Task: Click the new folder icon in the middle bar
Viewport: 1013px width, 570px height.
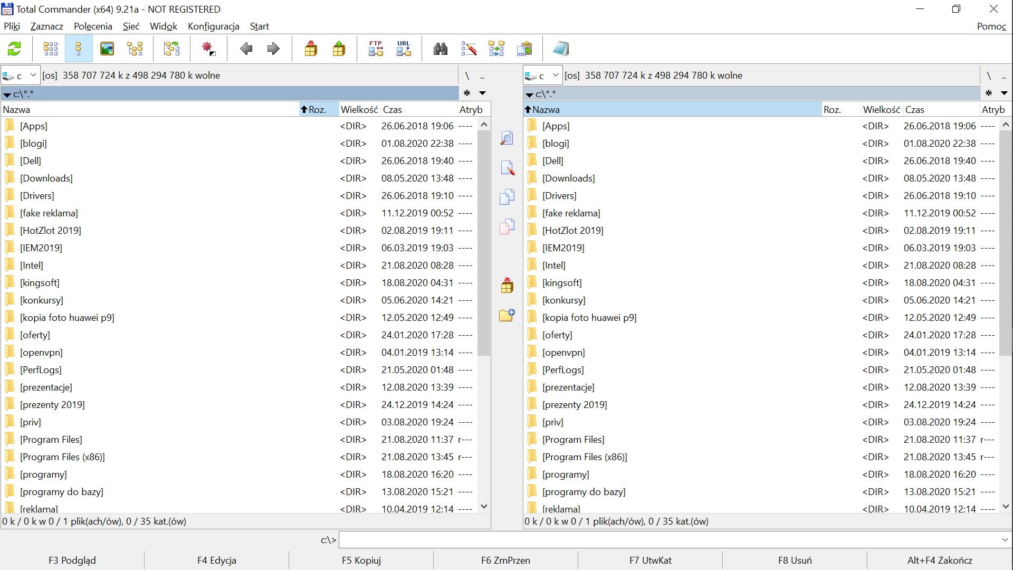Action: tap(507, 315)
